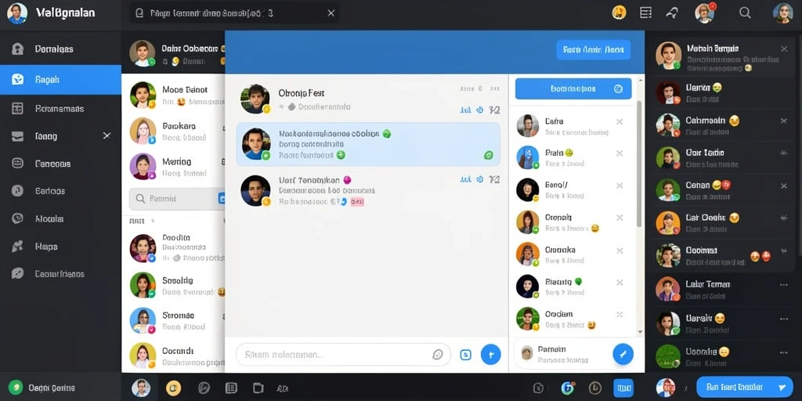Select the highlighted message with blue background
The image size is (802, 401).
(368, 144)
